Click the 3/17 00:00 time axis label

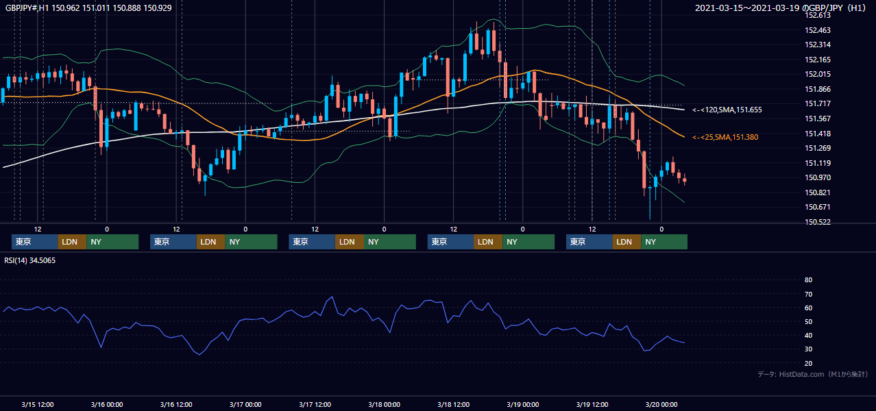pyautogui.click(x=245, y=403)
